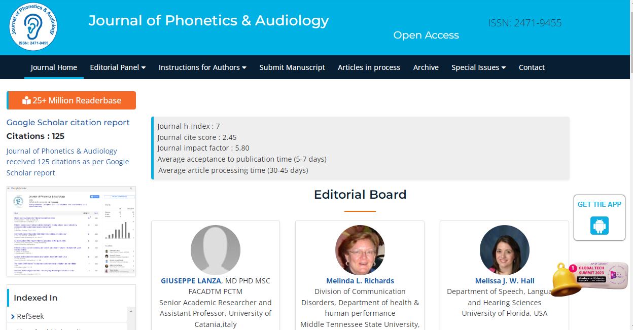This screenshot has height=330, width=633.
Task: Expand the Editorial Panel dropdown
Action: click(118, 67)
